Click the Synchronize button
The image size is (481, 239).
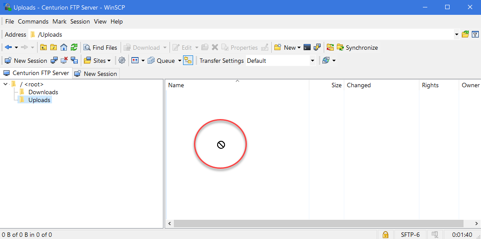(357, 48)
